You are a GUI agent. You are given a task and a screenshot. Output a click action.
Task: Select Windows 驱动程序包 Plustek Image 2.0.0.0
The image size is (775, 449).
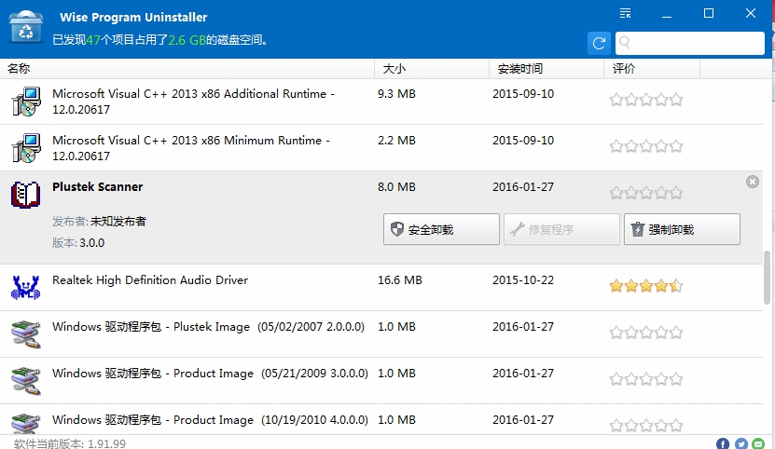point(208,326)
